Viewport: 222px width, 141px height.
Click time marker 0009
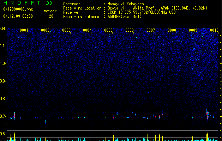[x=193, y=30]
